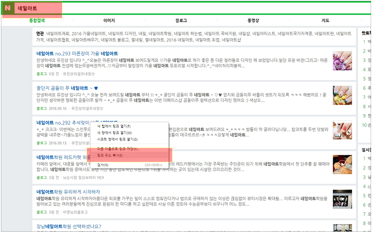Click related search 젤네일아트

(x=155, y=40)
